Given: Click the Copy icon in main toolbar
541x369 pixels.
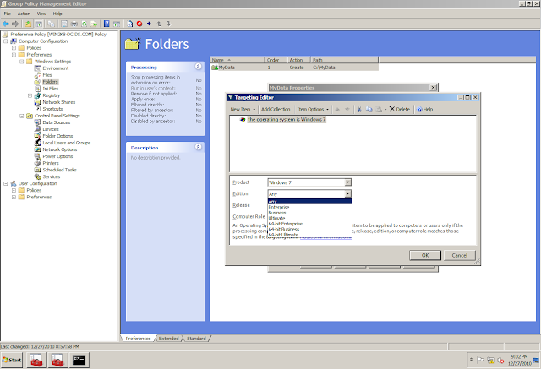Looking at the screenshot, I should point(51,24).
